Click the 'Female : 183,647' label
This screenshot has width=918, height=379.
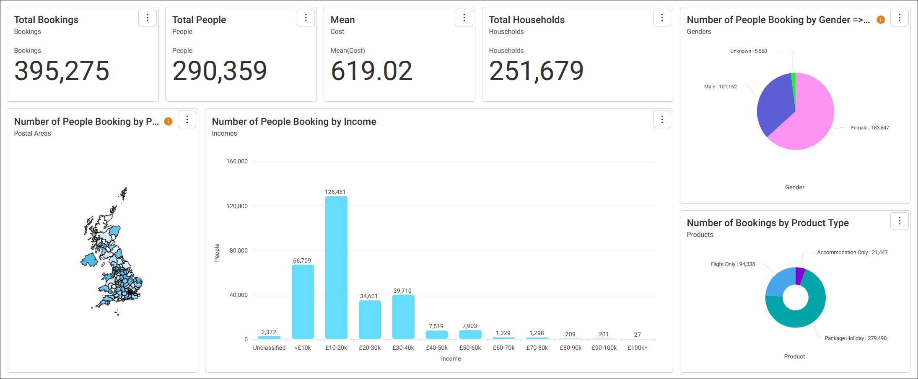click(x=870, y=128)
